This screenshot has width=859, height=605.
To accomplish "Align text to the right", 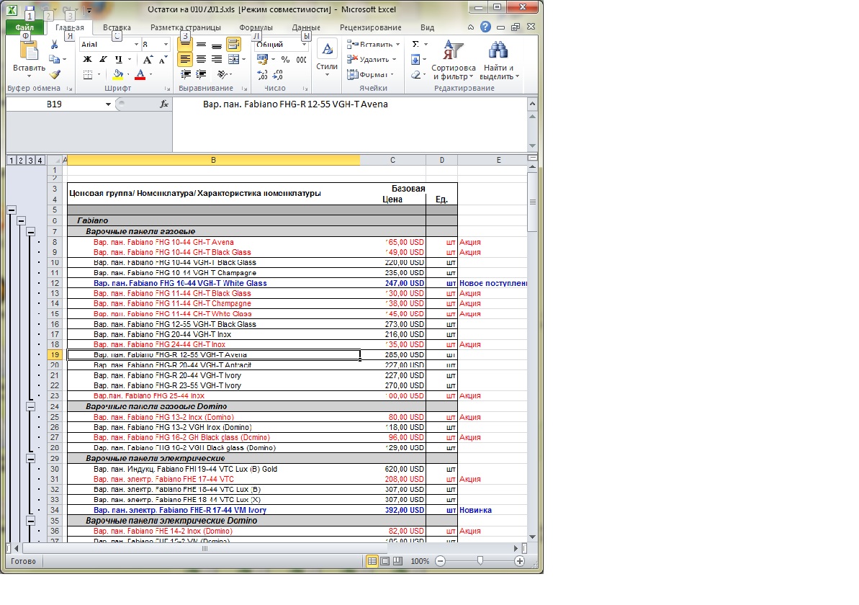I will click(217, 59).
